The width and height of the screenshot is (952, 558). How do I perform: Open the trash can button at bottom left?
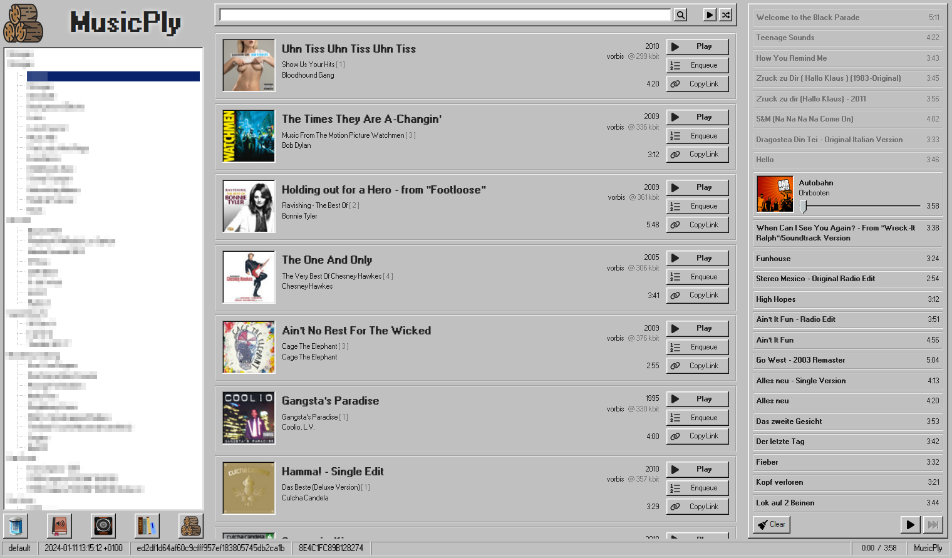click(x=16, y=526)
